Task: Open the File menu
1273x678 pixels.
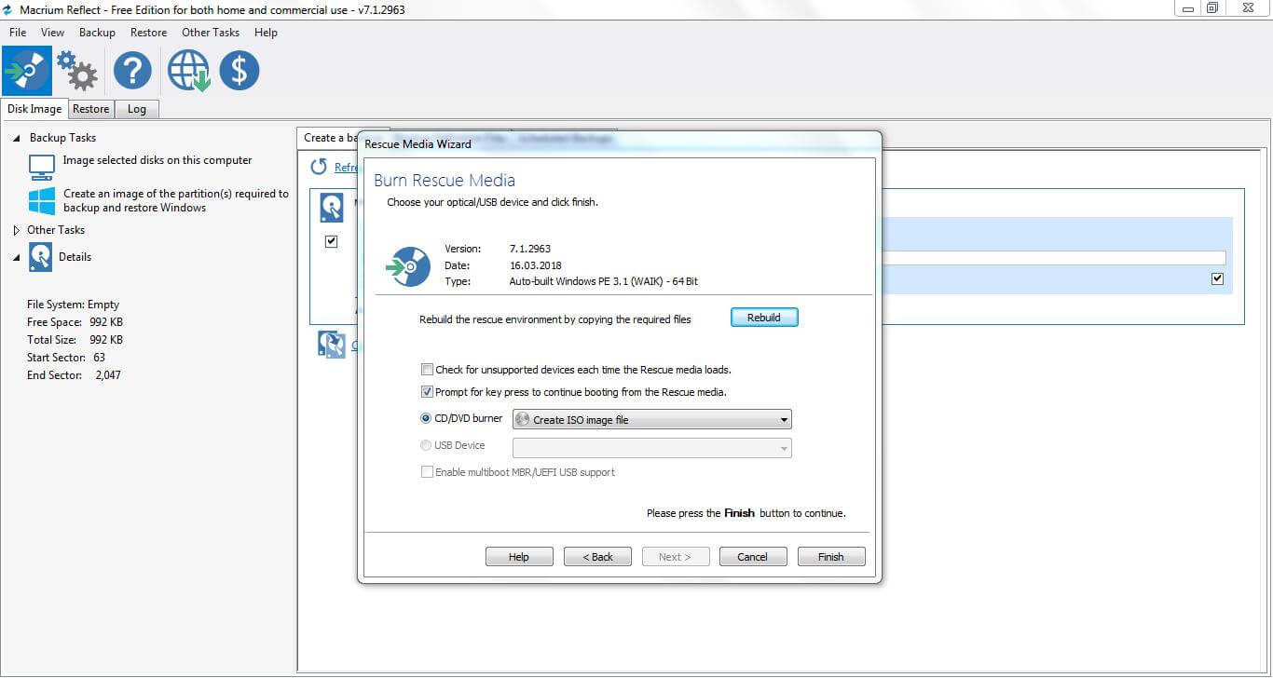Action: 18,33
